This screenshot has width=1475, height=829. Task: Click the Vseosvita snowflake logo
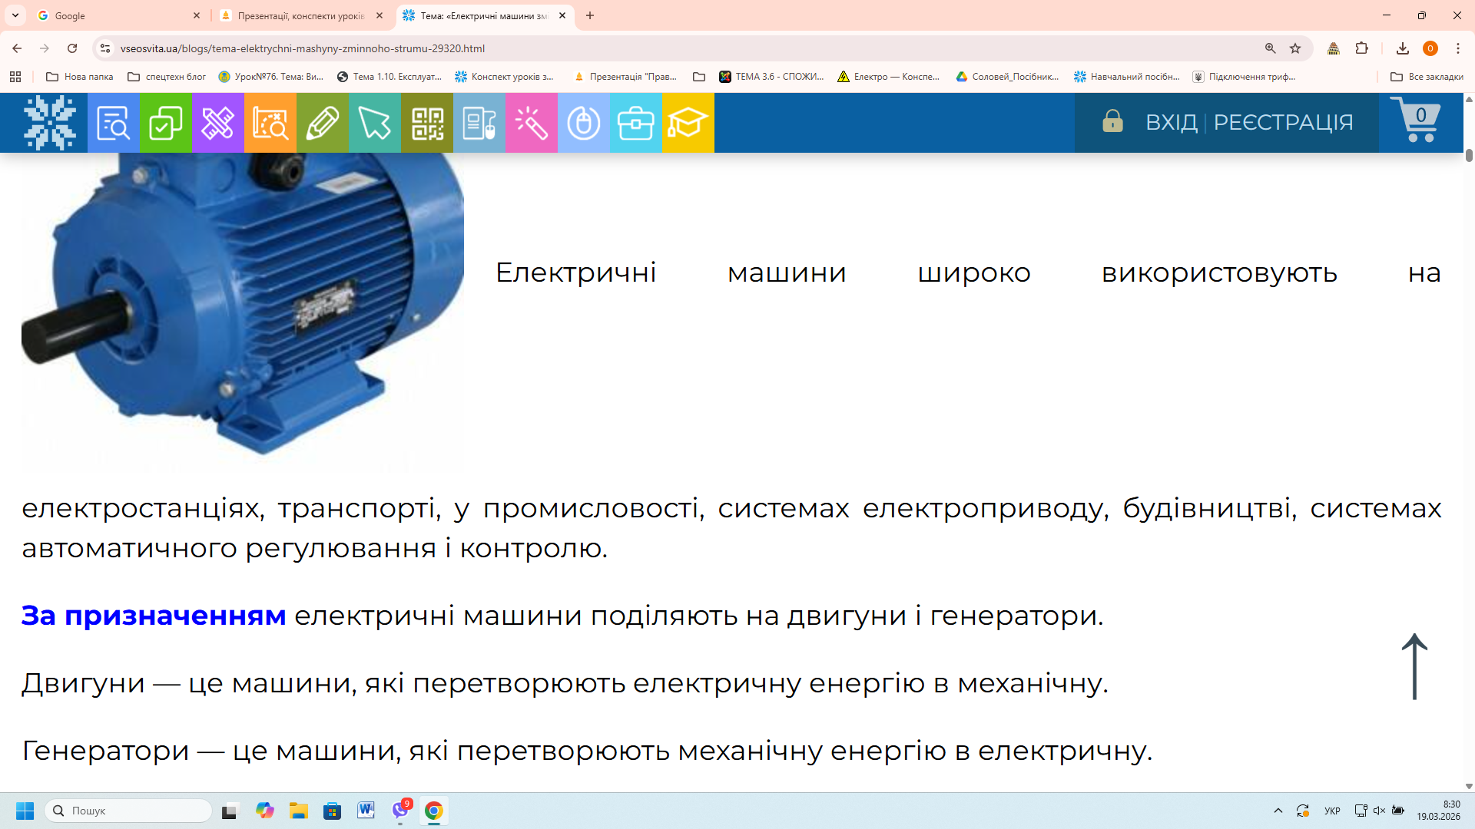50,123
